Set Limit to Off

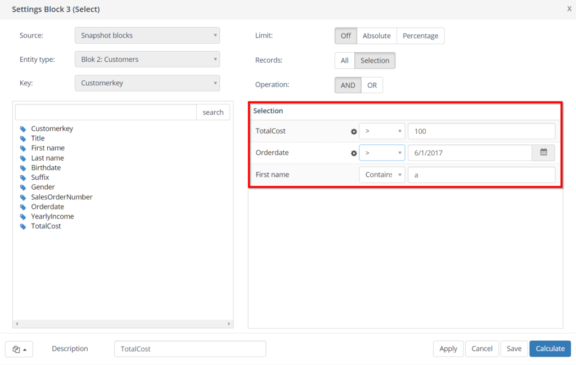pos(346,35)
